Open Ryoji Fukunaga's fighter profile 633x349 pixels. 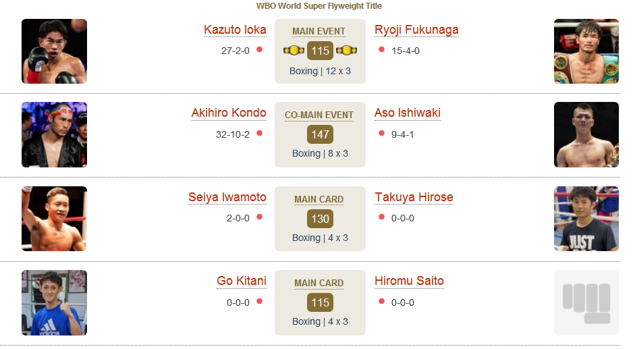416,30
